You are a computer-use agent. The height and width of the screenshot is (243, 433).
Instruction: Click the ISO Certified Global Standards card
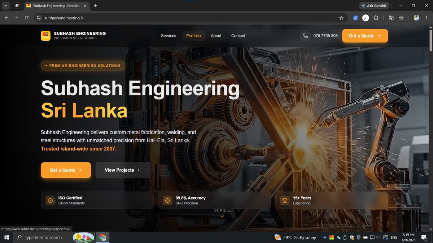pos(97,201)
